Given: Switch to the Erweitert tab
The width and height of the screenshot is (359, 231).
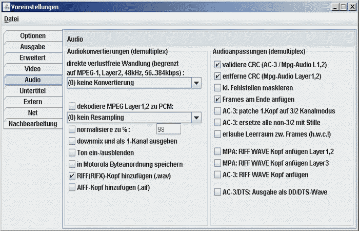Looking at the screenshot, I should [33, 58].
